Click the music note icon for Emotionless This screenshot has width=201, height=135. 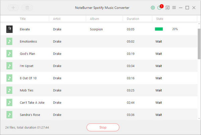click(9, 41)
